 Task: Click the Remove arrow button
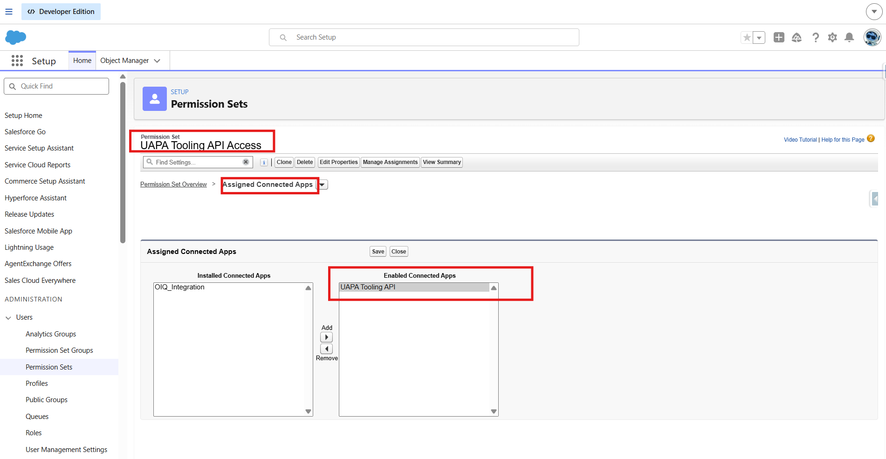(x=326, y=349)
